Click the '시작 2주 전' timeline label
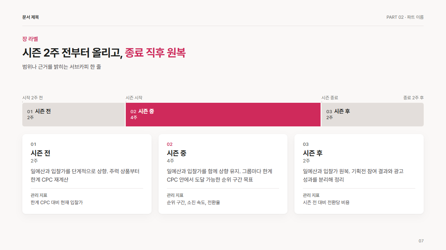Viewport: 446px width, 250px height. 33,98
